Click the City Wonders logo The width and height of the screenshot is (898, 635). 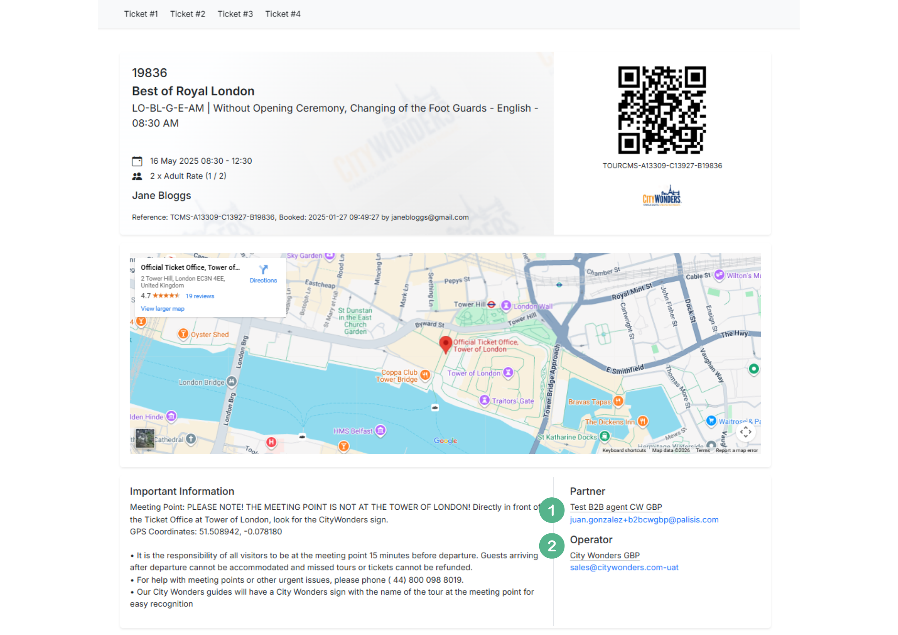(x=662, y=196)
